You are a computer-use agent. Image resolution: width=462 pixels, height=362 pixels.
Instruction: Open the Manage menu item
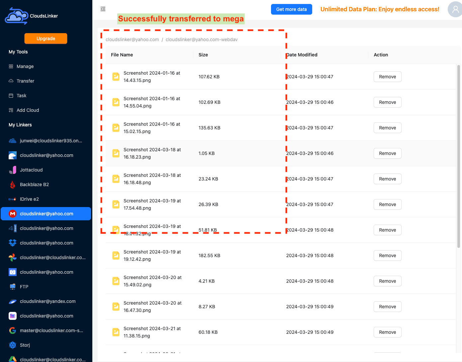(46, 66)
